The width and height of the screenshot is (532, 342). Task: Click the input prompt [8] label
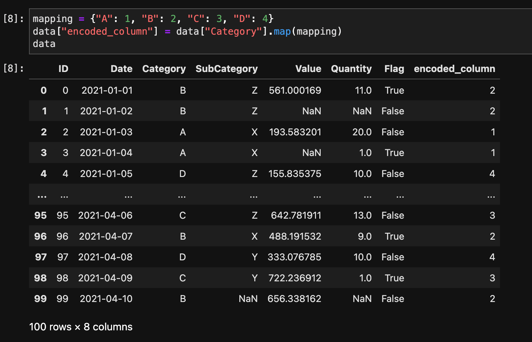coord(13,19)
